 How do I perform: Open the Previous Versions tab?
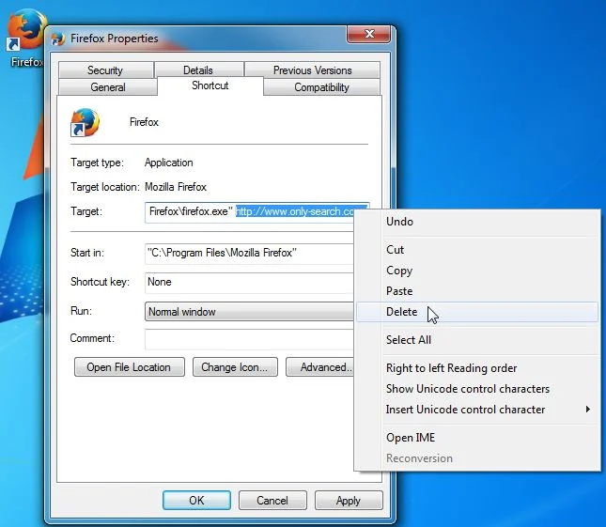point(313,70)
